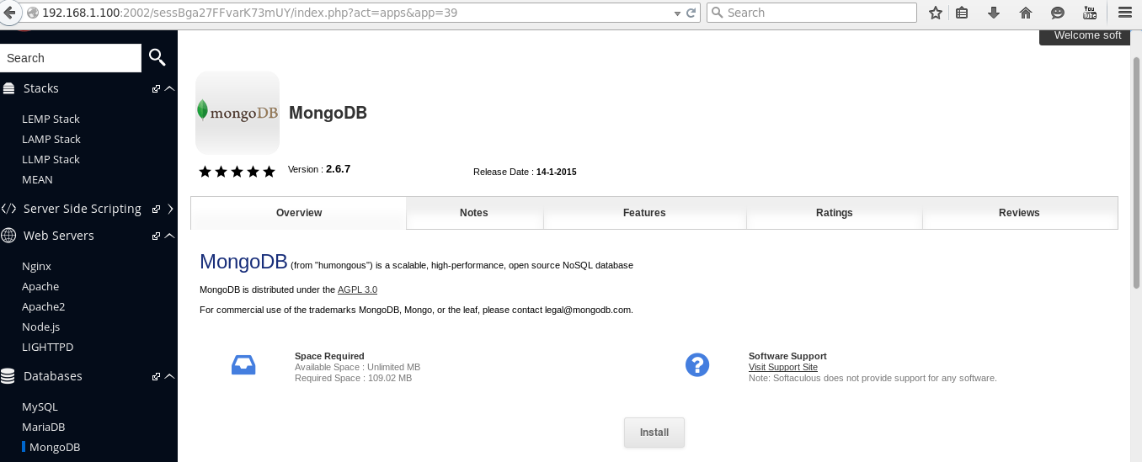Click the Server Side Scripting code icon
This screenshot has width=1142, height=462.
(x=8, y=209)
